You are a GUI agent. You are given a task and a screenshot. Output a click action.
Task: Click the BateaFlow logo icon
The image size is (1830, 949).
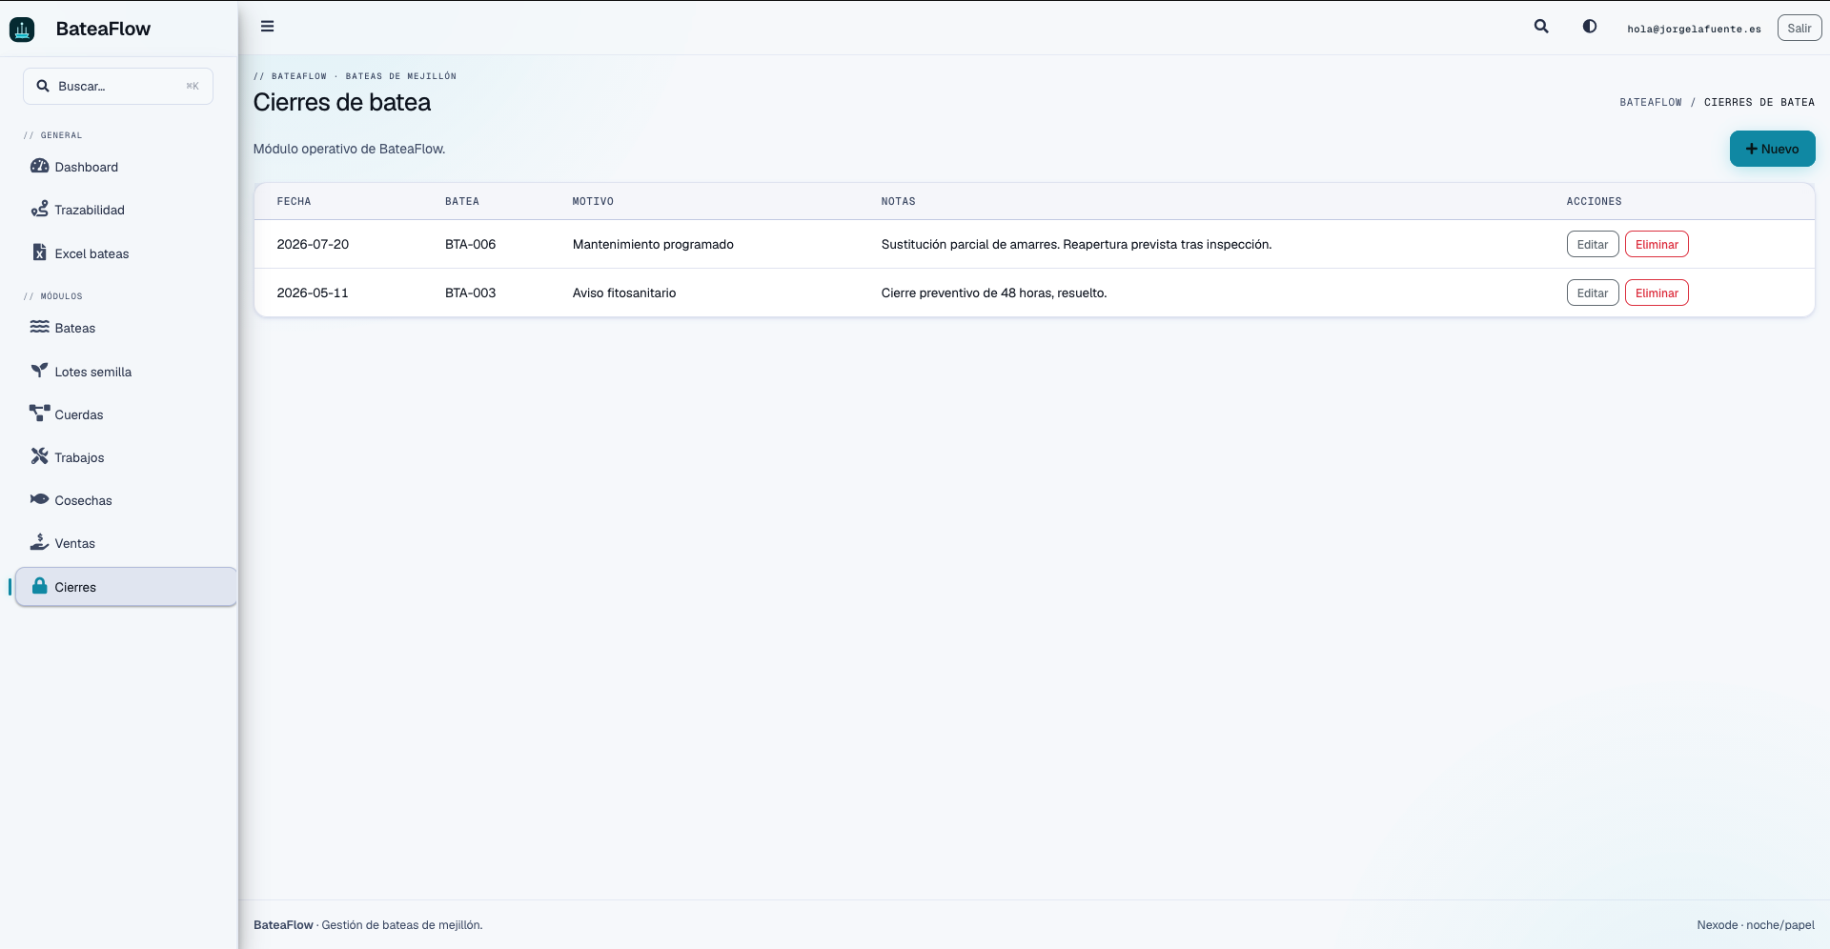[x=22, y=30]
